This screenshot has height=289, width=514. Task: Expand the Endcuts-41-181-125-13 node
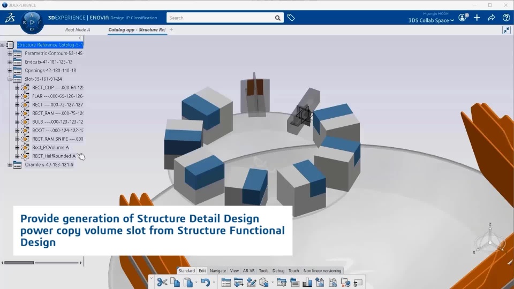10,62
